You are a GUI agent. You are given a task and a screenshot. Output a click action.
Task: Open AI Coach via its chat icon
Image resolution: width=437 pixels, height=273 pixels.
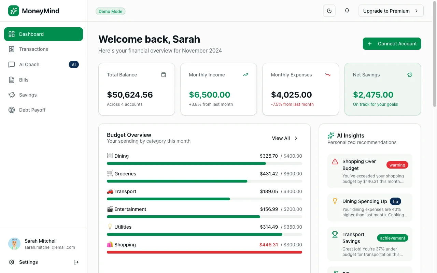[12, 64]
